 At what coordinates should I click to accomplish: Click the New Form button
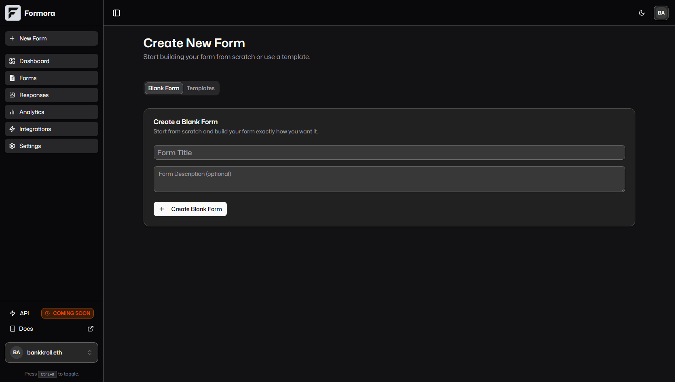click(x=51, y=38)
